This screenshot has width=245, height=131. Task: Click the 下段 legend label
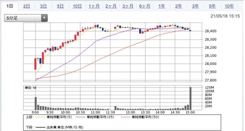tap(29, 127)
